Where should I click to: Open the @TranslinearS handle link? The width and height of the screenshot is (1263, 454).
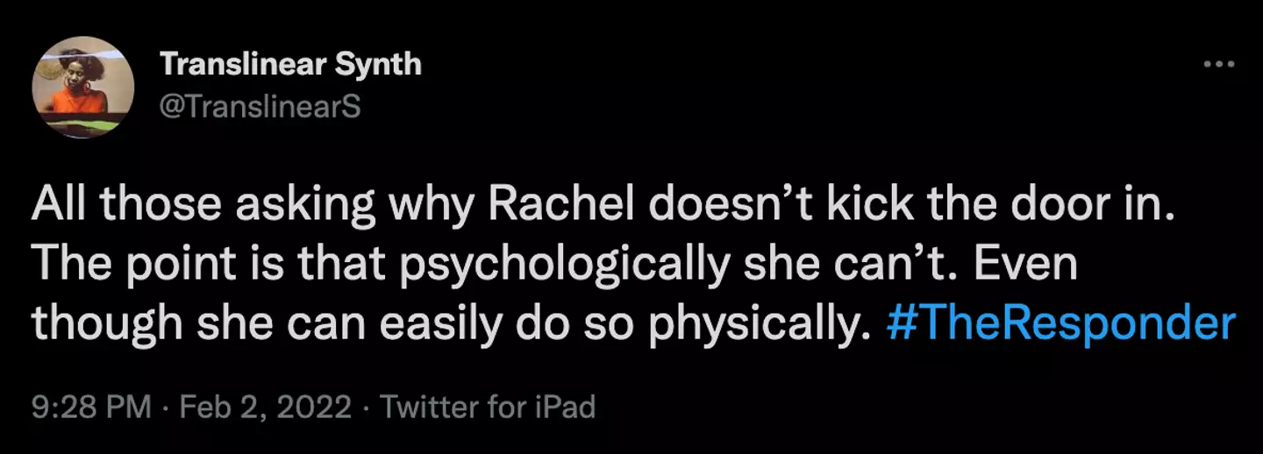coord(260,108)
